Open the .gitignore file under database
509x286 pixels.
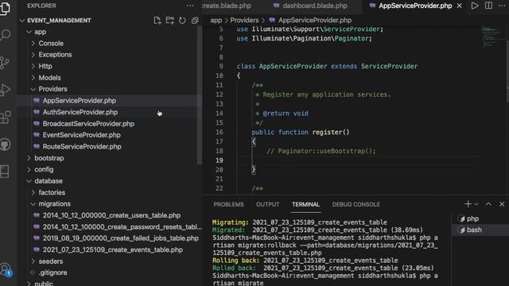tap(52, 272)
